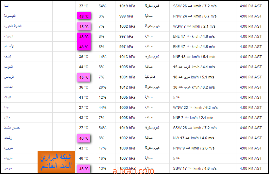Screen dimensions: 269x174
Task: Click the magenta 48 °C cell for القيصومة
Action: (x=84, y=16)
